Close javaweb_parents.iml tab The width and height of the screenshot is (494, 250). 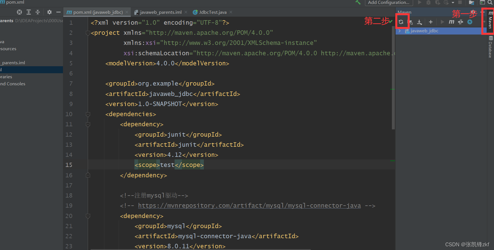186,12
